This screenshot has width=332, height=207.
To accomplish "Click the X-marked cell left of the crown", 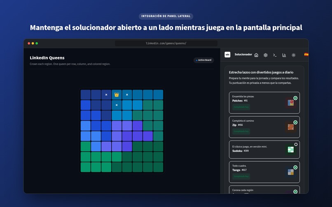I will click(106, 94).
